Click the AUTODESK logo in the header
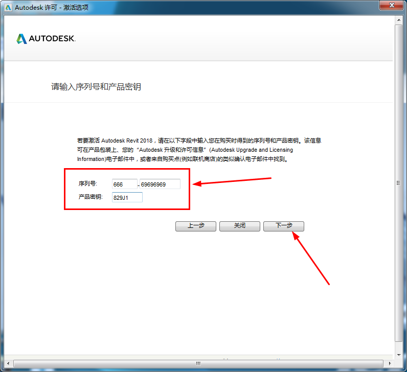 pos(46,39)
